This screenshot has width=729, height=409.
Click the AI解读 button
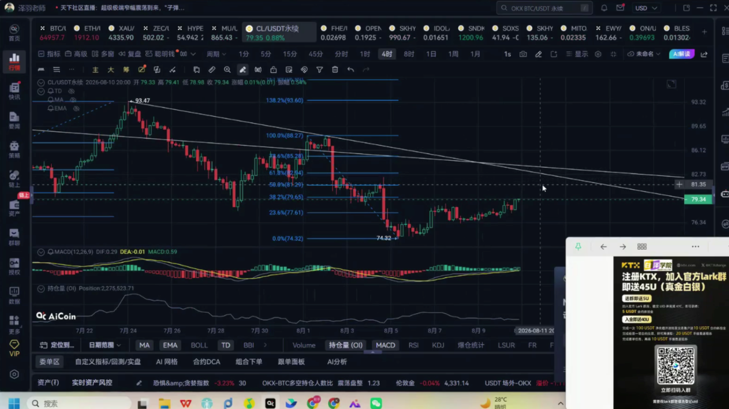682,54
